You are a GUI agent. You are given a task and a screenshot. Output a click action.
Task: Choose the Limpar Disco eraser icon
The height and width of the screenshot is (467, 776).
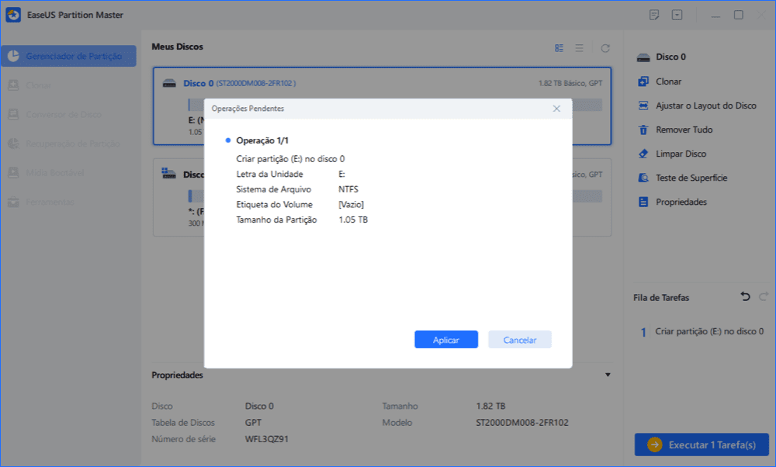point(643,154)
